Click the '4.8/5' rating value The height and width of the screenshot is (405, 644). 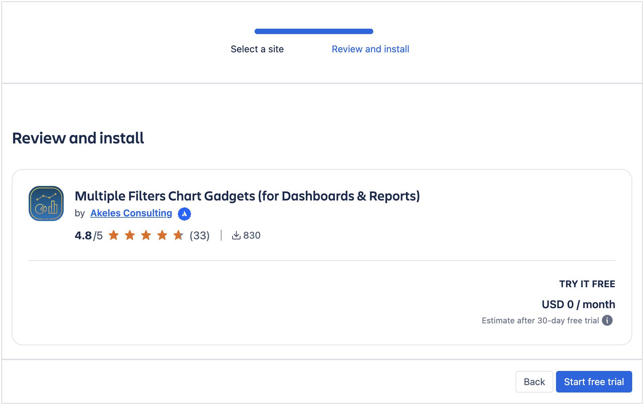89,236
